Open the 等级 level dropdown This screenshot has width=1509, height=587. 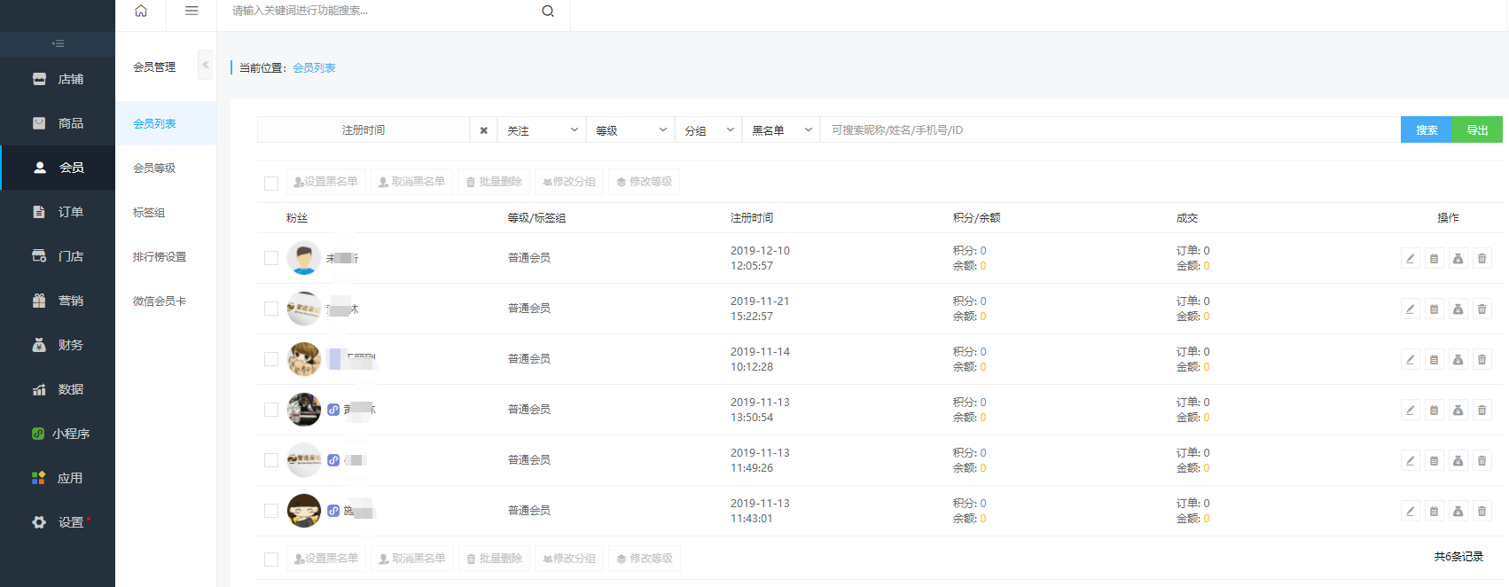[x=629, y=130]
